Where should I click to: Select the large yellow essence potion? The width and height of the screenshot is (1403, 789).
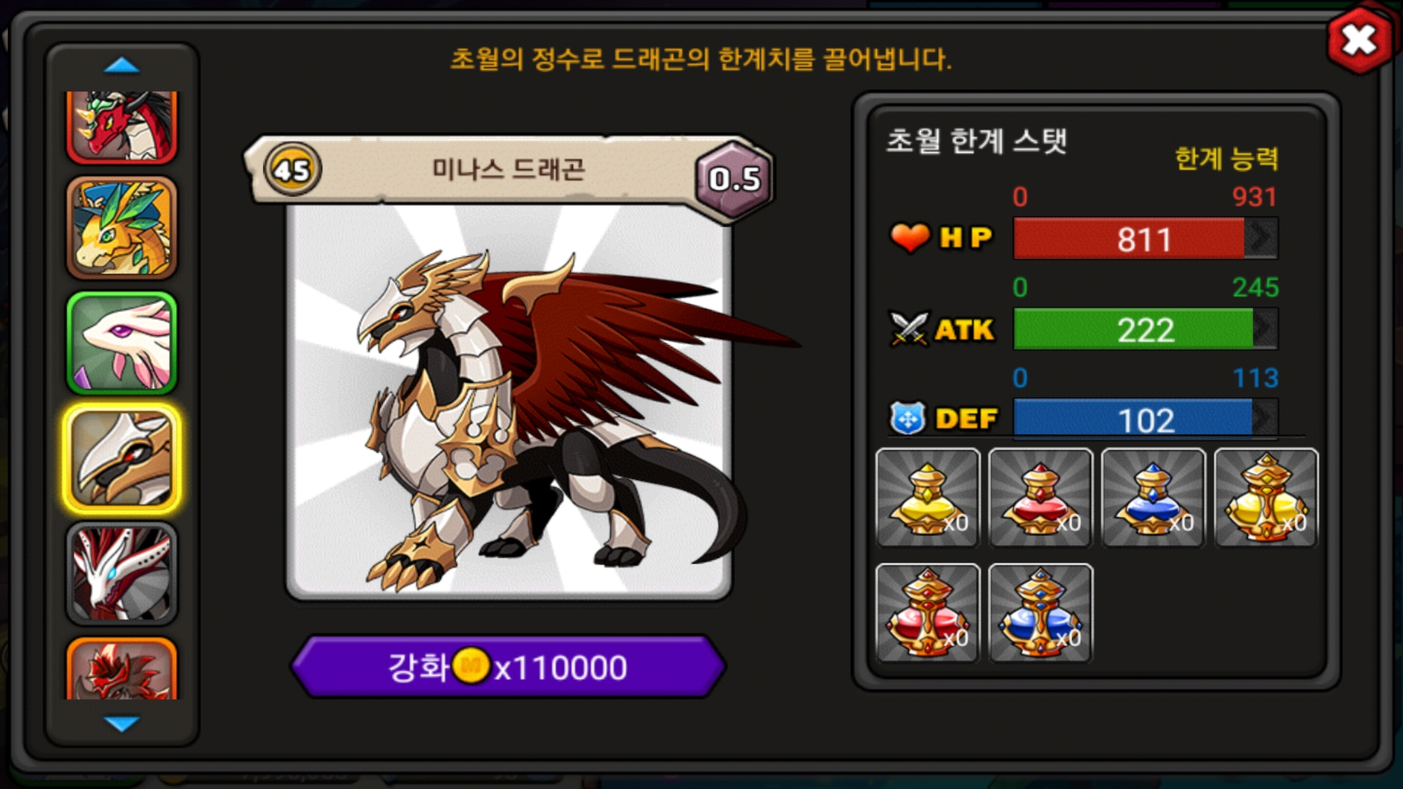tap(1266, 498)
